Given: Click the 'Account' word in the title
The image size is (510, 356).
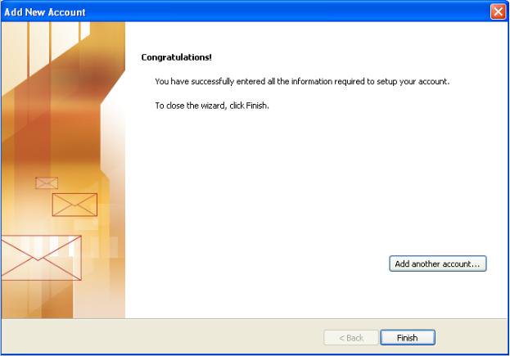Looking at the screenshot, I should click(66, 12).
